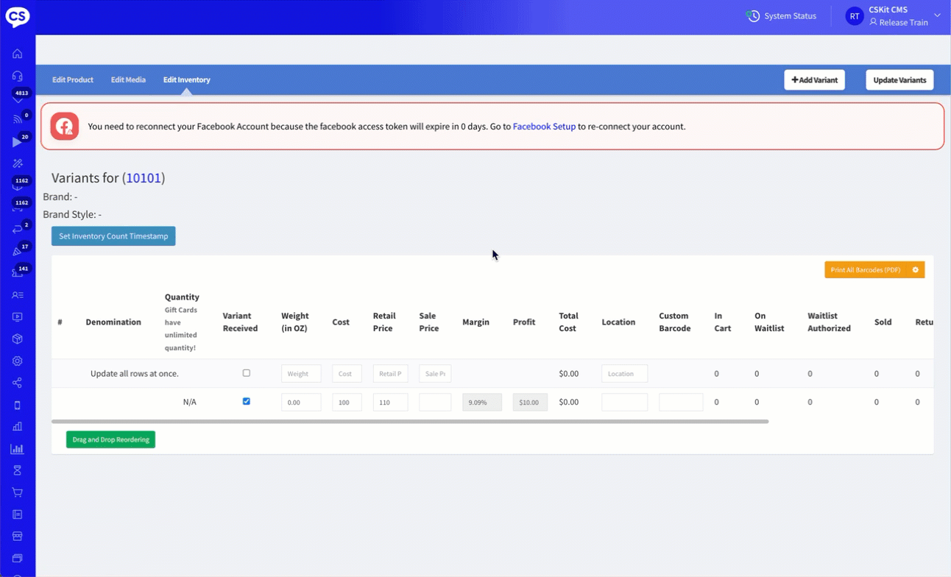Click the Cost field in N/A row
951x577 pixels.
[347, 403]
